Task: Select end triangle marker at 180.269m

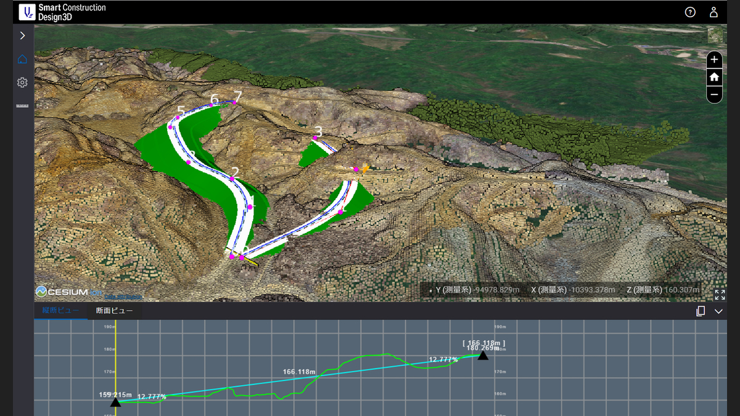Action: pyautogui.click(x=483, y=355)
